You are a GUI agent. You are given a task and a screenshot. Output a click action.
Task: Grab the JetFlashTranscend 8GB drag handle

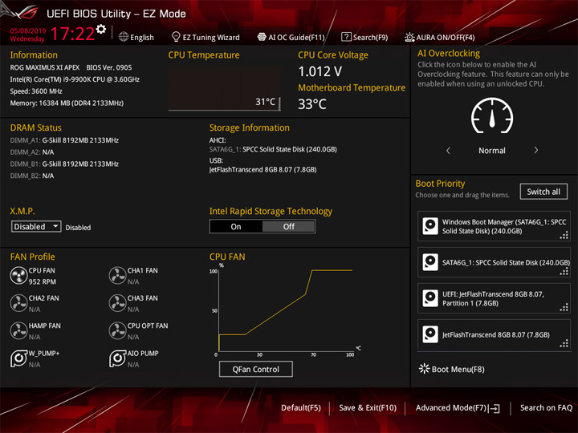564,343
